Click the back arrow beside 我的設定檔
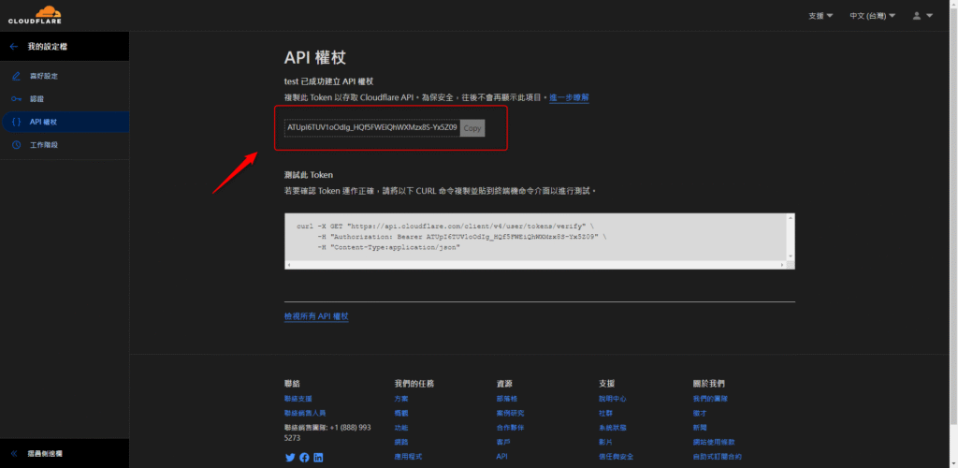Screen dimensions: 958x468 click(13, 46)
